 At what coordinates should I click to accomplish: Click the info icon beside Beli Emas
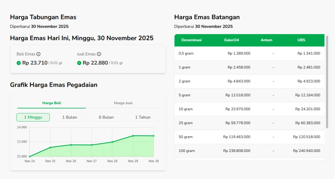click(x=39, y=54)
